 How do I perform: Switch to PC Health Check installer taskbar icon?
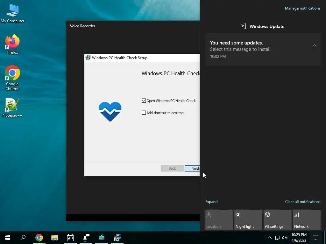click(117, 238)
